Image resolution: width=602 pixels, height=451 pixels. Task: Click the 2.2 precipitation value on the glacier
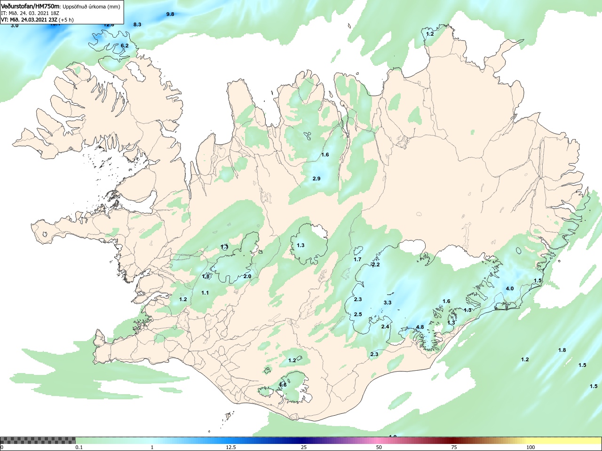(376, 264)
